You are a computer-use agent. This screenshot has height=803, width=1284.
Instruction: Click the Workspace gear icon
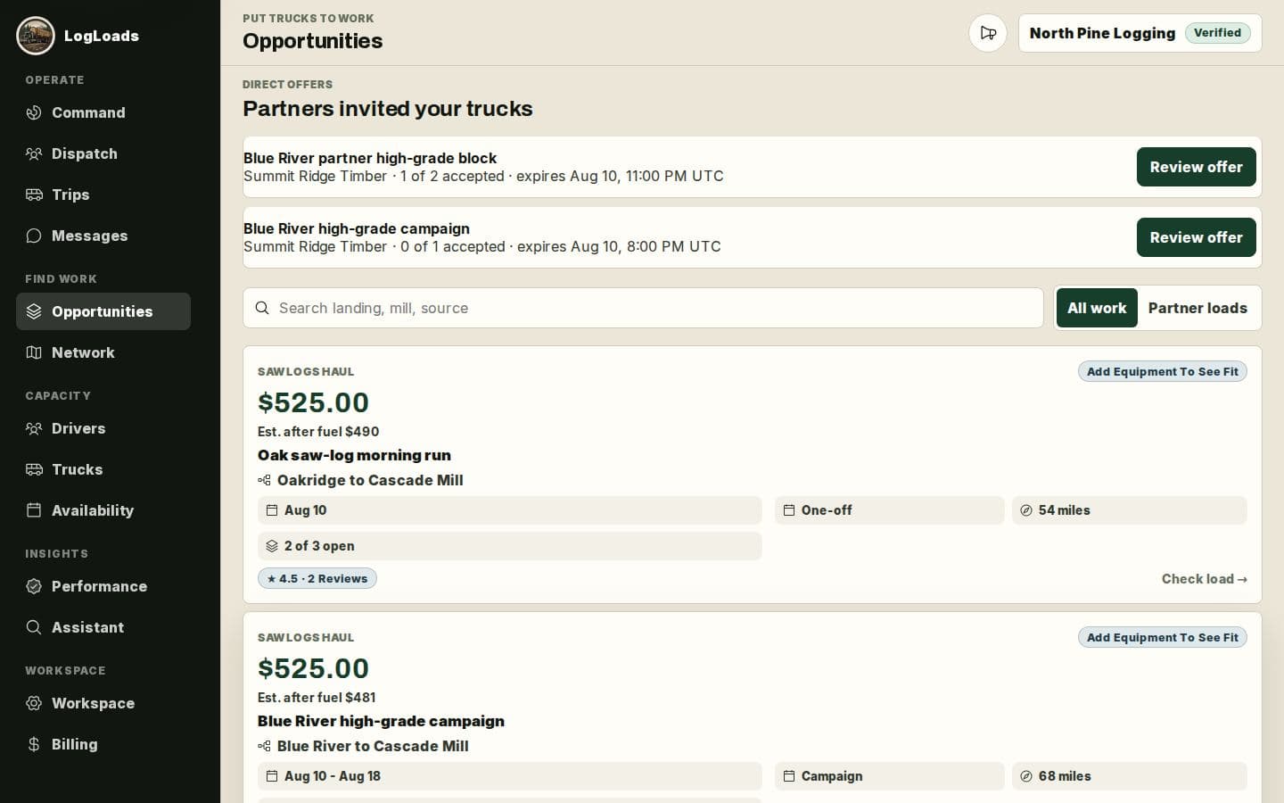point(34,703)
